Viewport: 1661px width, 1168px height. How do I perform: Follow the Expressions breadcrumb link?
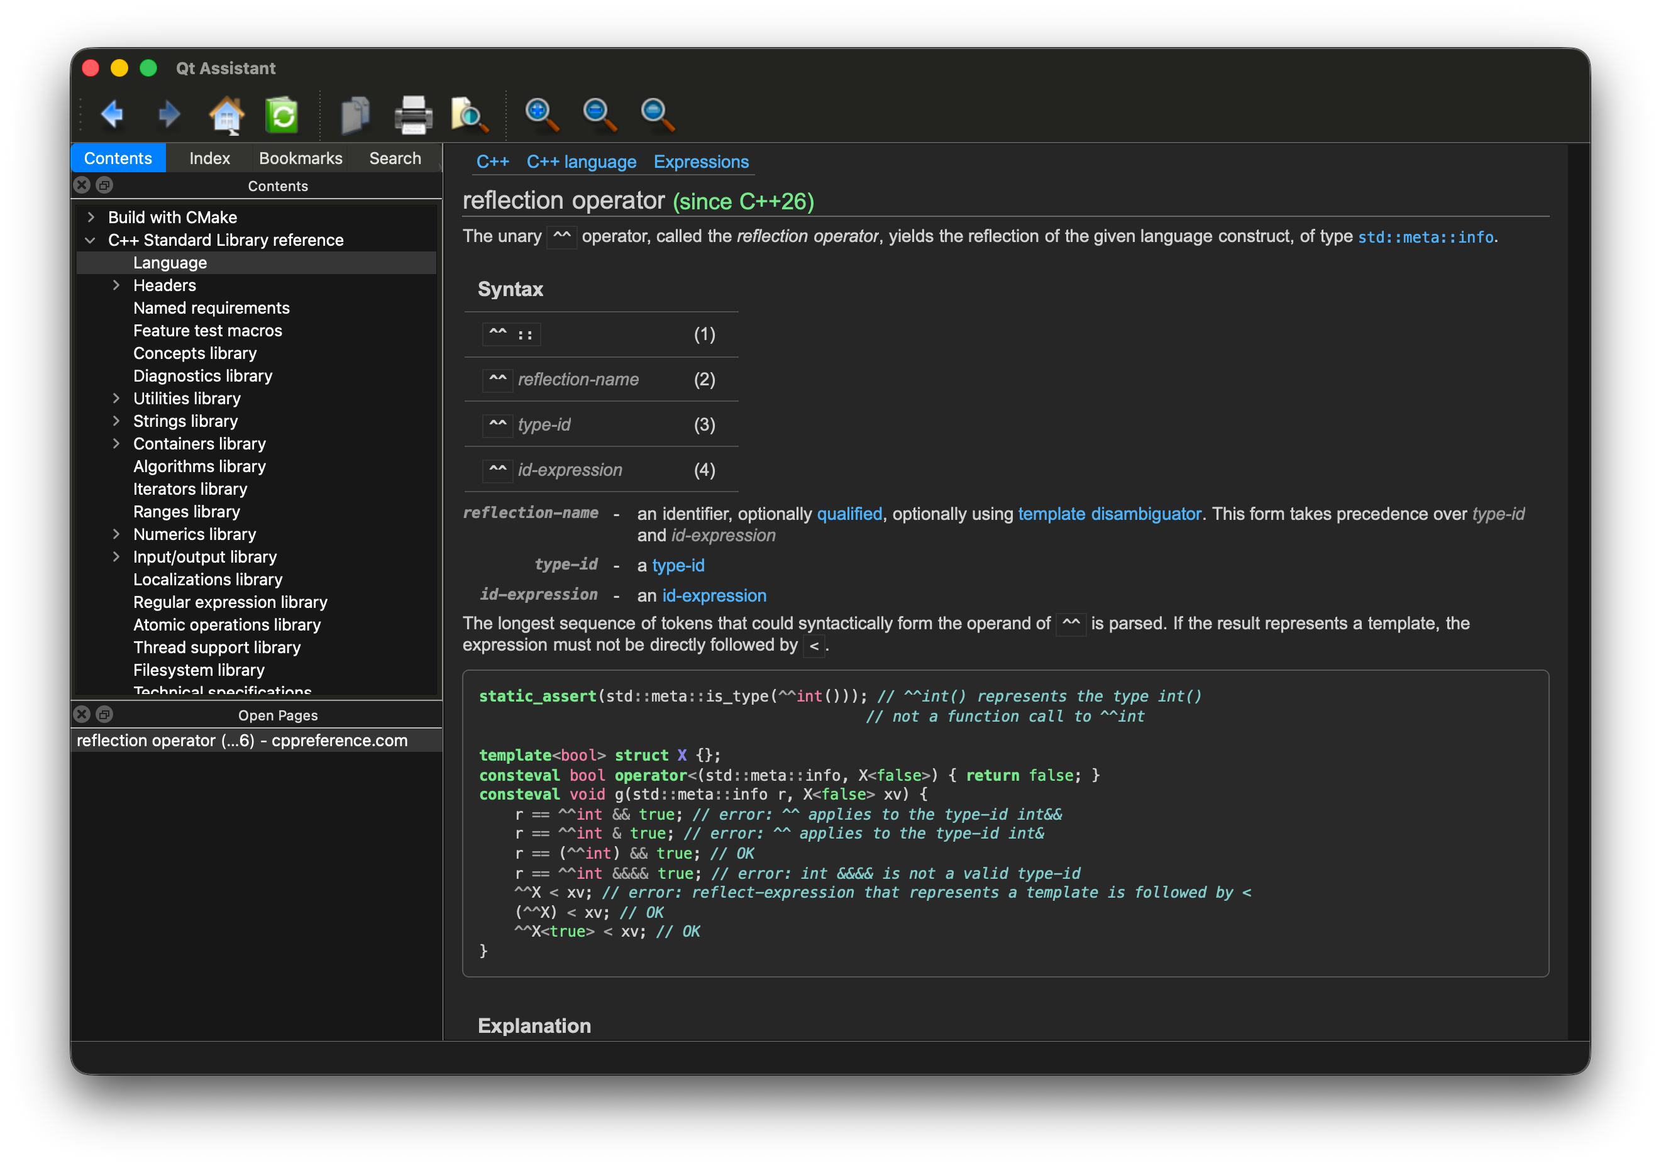point(701,162)
